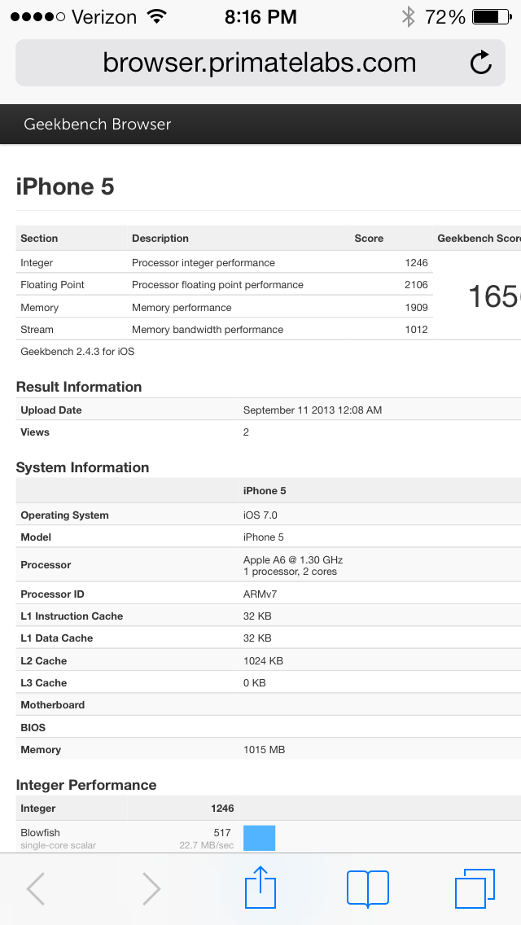Open the Geekbench Browser header link
The height and width of the screenshot is (925, 521).
tap(98, 124)
